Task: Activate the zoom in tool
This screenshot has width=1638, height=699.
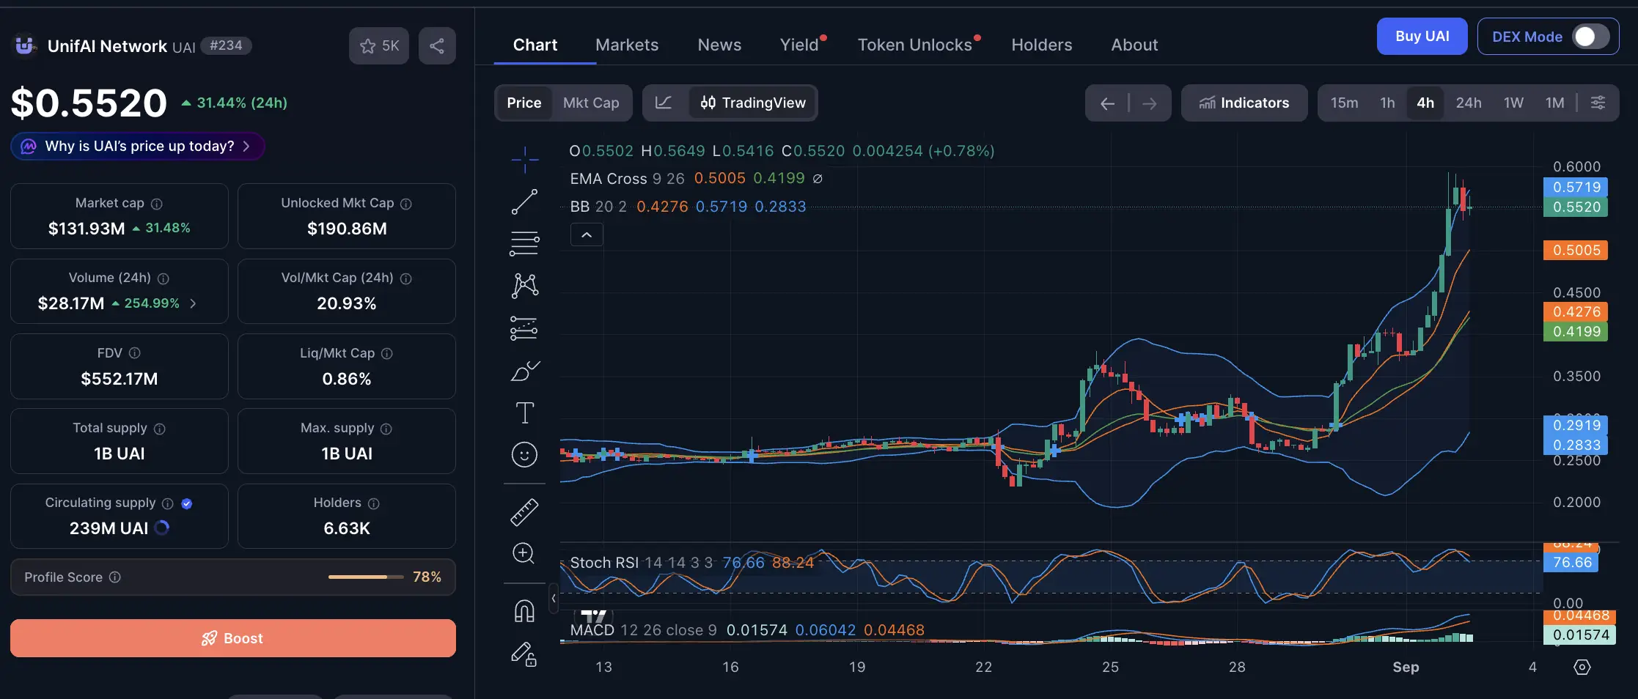Action: pyautogui.click(x=524, y=553)
